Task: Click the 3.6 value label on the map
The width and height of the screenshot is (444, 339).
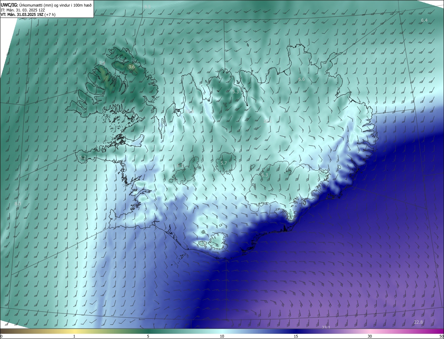Action: 131,67
